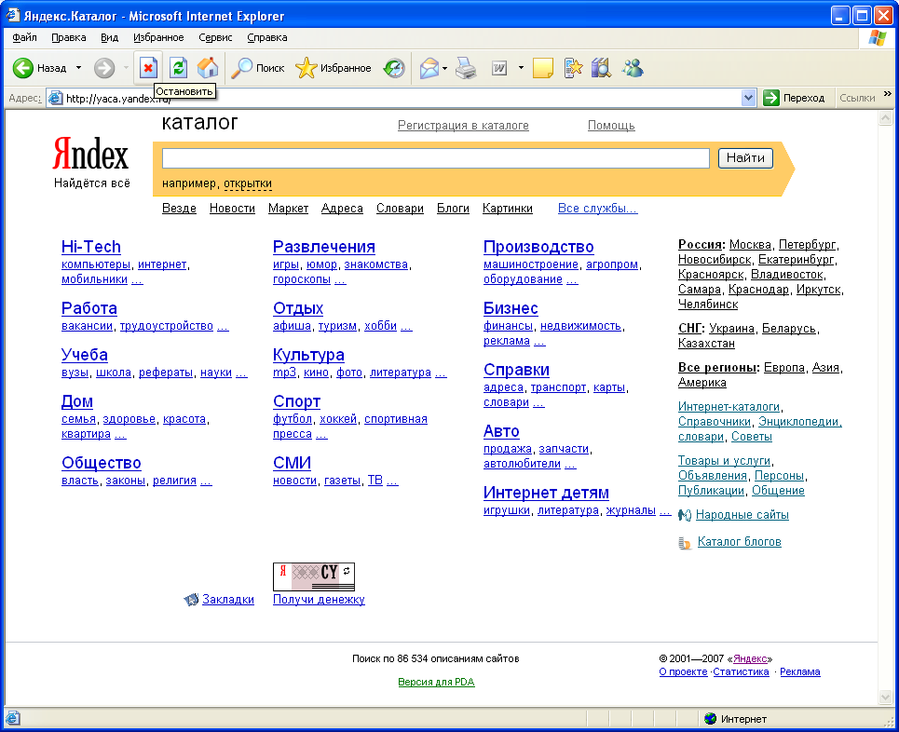Screen dimensions: 899x732
Task: Expand the toolbar overflow chevron near Ссылки
Action: click(x=888, y=93)
